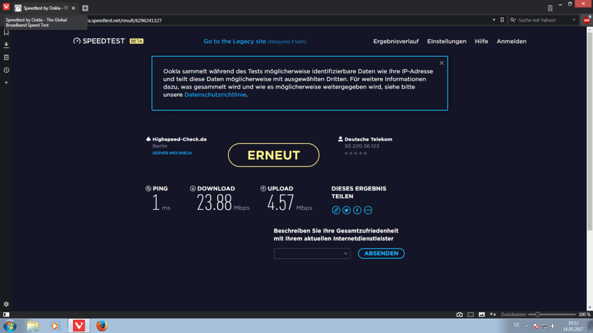
Task: Open Vivaldi notes panel icon
Action: click(6, 57)
